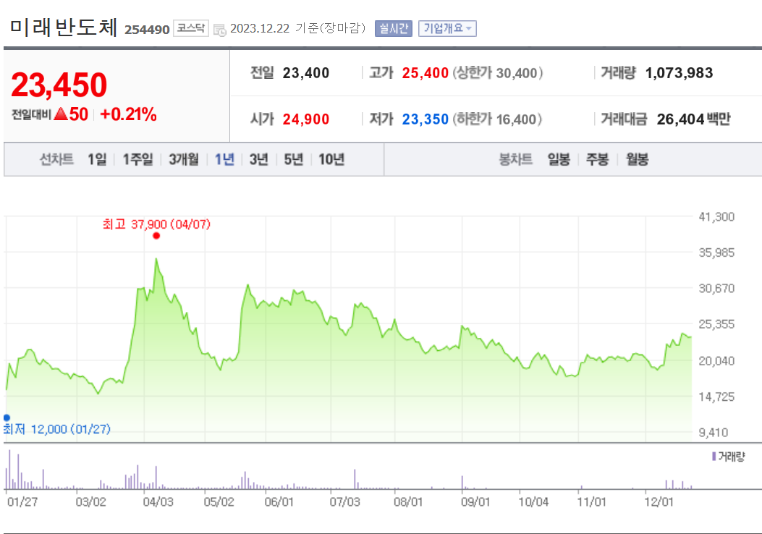Click the 코스닥 market badge
Image resolution: width=762 pixels, height=534 pixels.
point(190,28)
